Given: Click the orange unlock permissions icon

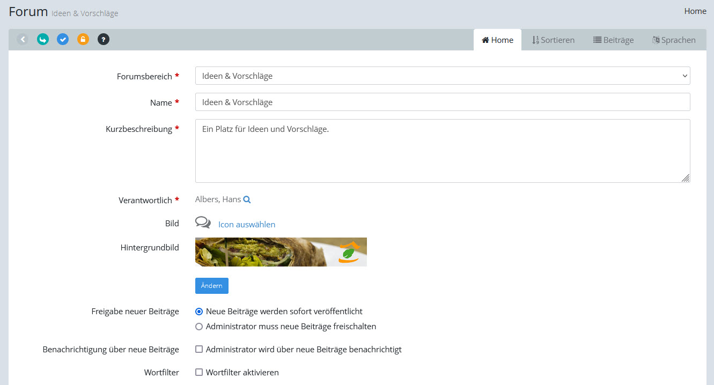Looking at the screenshot, I should click(x=83, y=39).
